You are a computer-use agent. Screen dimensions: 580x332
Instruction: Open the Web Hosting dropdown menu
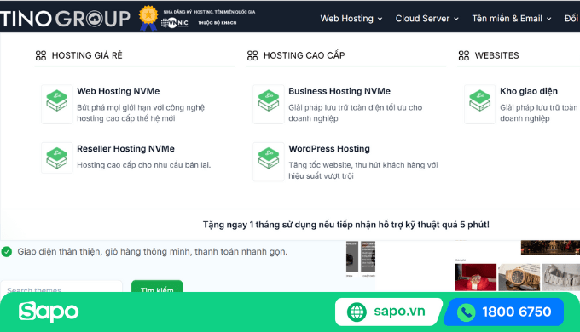click(x=351, y=19)
